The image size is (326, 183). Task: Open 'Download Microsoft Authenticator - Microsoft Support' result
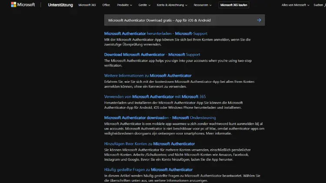(x=152, y=55)
